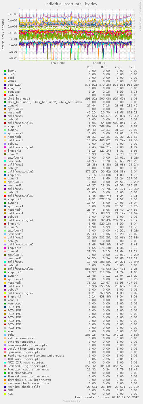Click the Machine check polls swatch
Viewport: 143px width, 404px height.
pyautogui.click(x=5, y=387)
